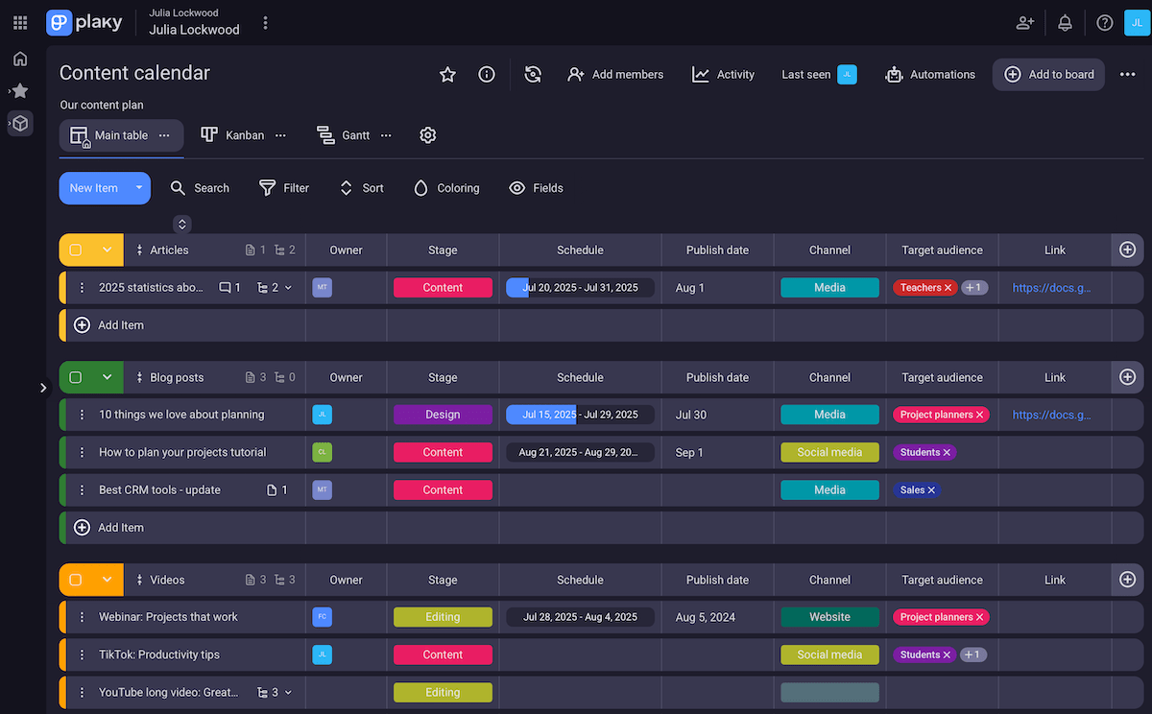Click the Add to board button
This screenshot has height=714, width=1152.
pyautogui.click(x=1048, y=74)
